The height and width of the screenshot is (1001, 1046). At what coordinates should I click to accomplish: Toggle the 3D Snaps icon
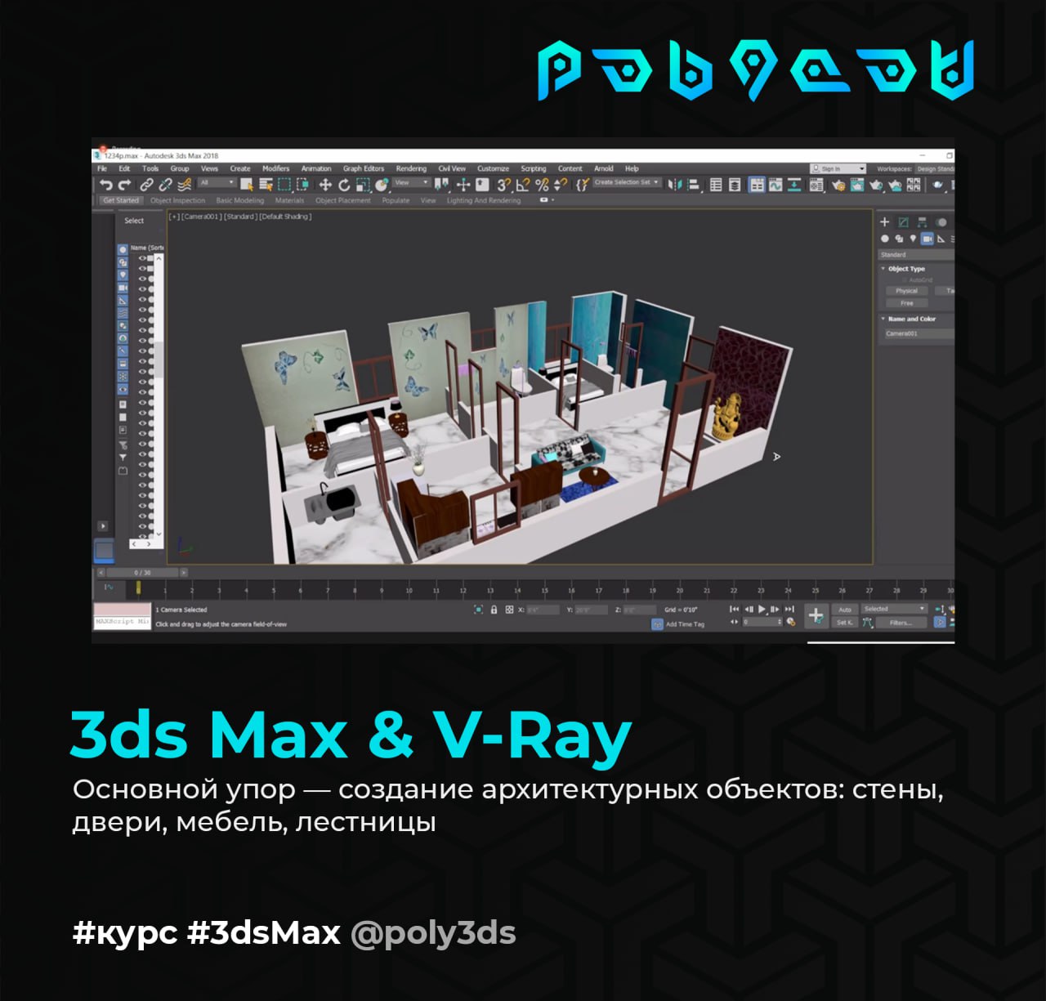(x=504, y=185)
